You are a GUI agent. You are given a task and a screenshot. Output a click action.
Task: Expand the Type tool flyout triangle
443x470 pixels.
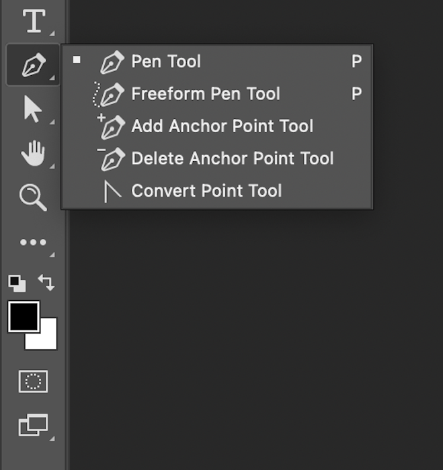point(52,33)
